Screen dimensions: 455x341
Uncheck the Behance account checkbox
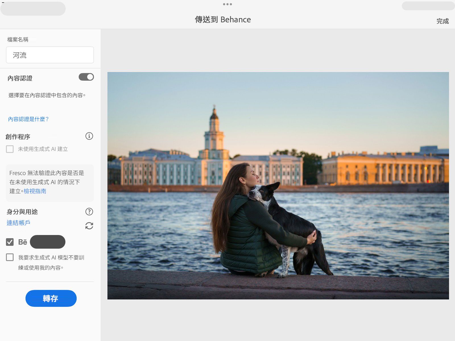pyautogui.click(x=10, y=242)
